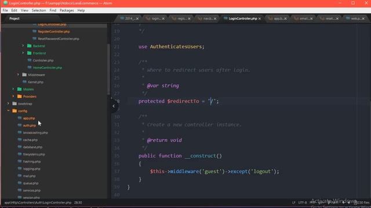Open cache.php in config folder
Image resolution: width=371 pixels, height=208 pixels.
point(30,140)
